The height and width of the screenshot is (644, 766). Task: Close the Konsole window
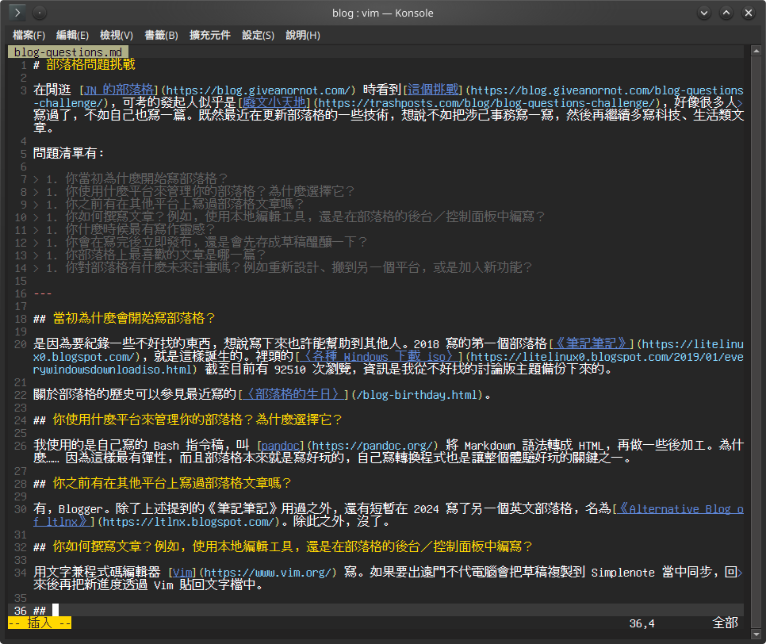click(x=749, y=13)
